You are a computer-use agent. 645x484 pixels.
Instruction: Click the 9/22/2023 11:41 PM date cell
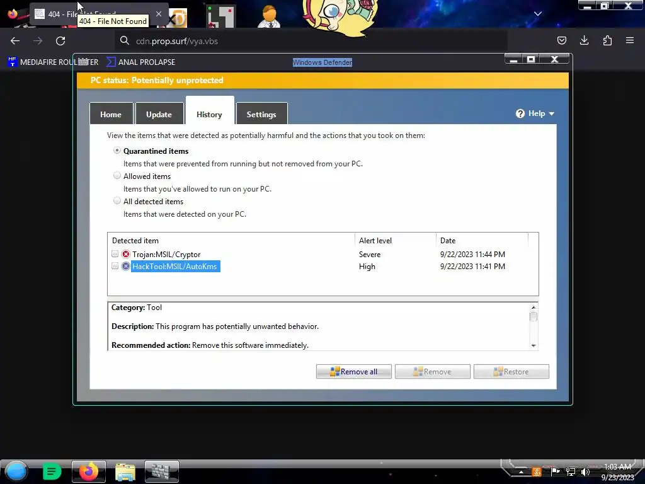472,267
